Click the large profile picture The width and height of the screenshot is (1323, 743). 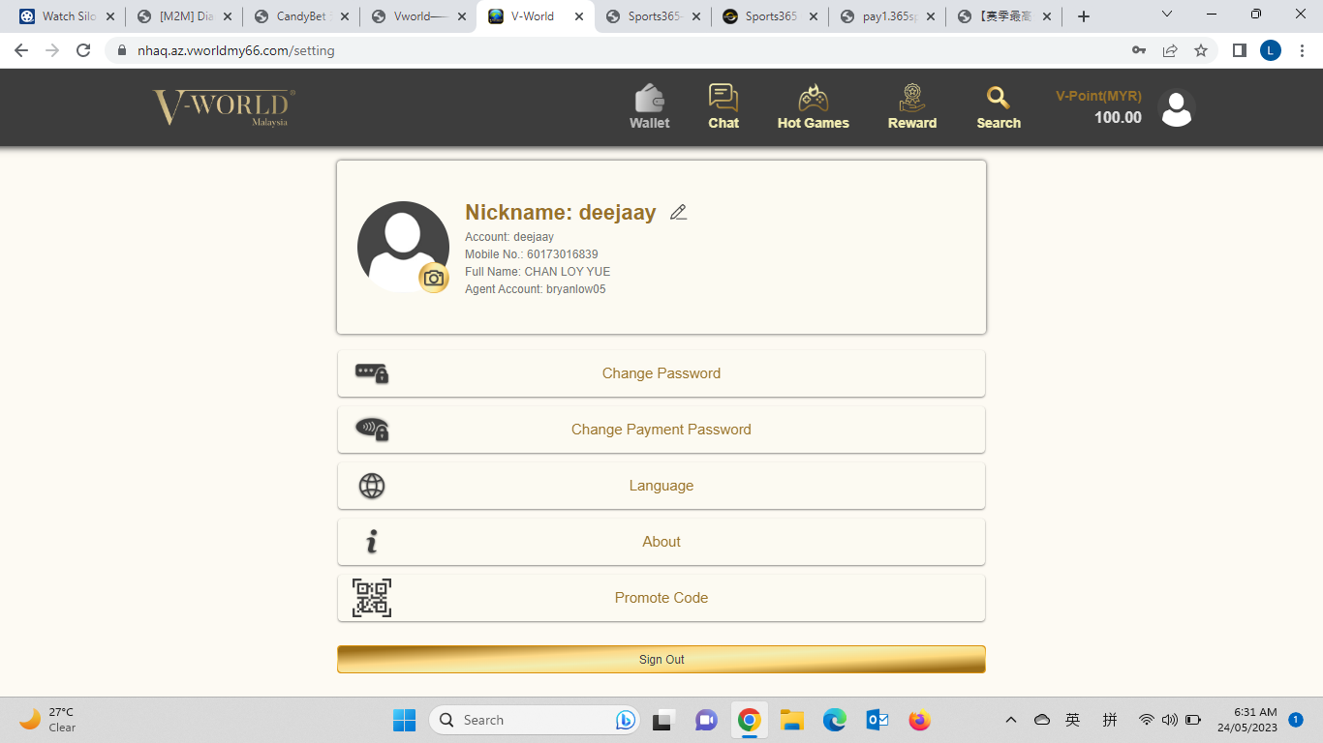(403, 247)
